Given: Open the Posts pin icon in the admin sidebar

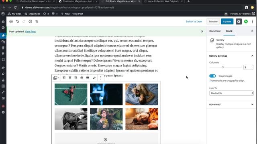Looking at the screenshot, I should click(x=3, y=36).
